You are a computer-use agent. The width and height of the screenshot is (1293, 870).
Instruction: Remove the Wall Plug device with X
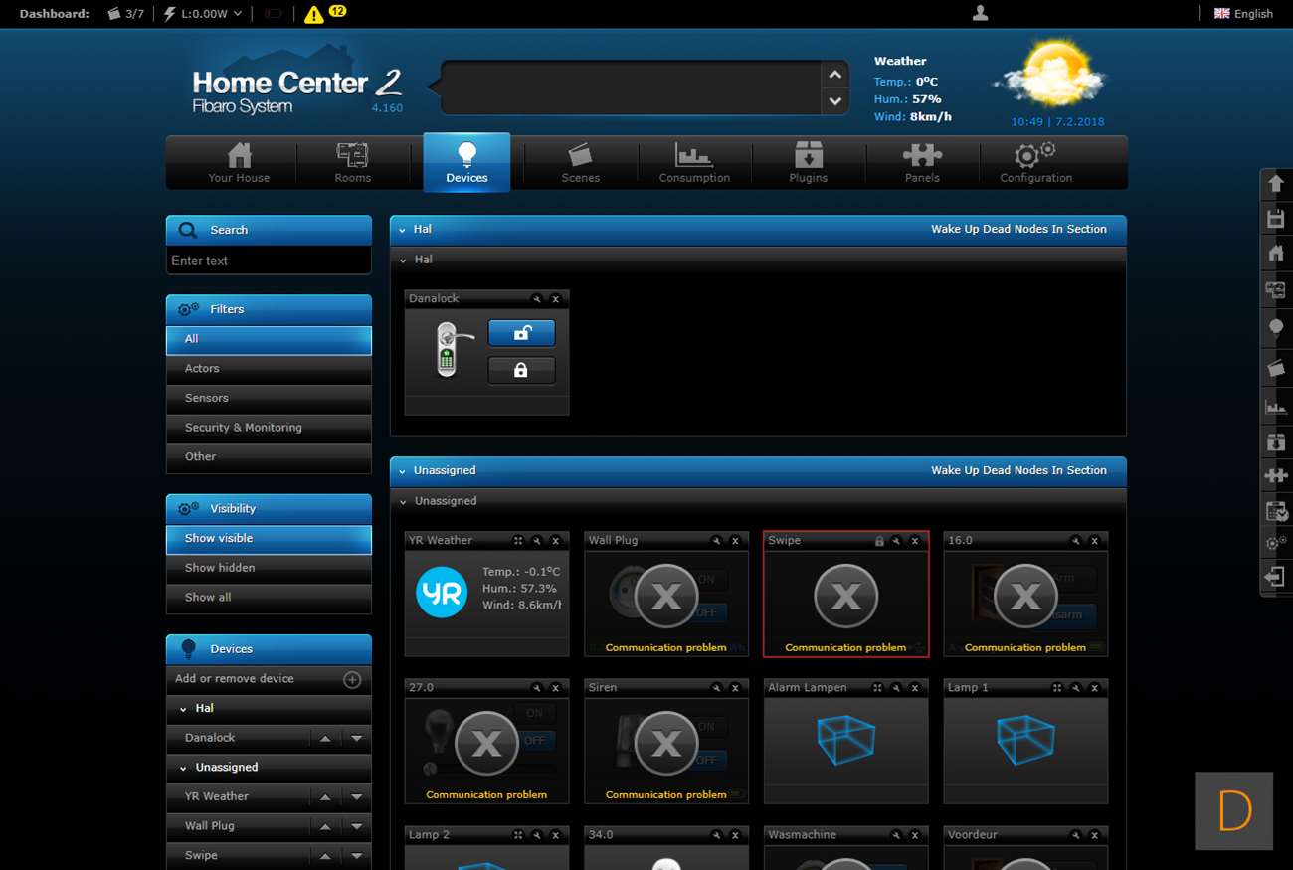tap(735, 540)
